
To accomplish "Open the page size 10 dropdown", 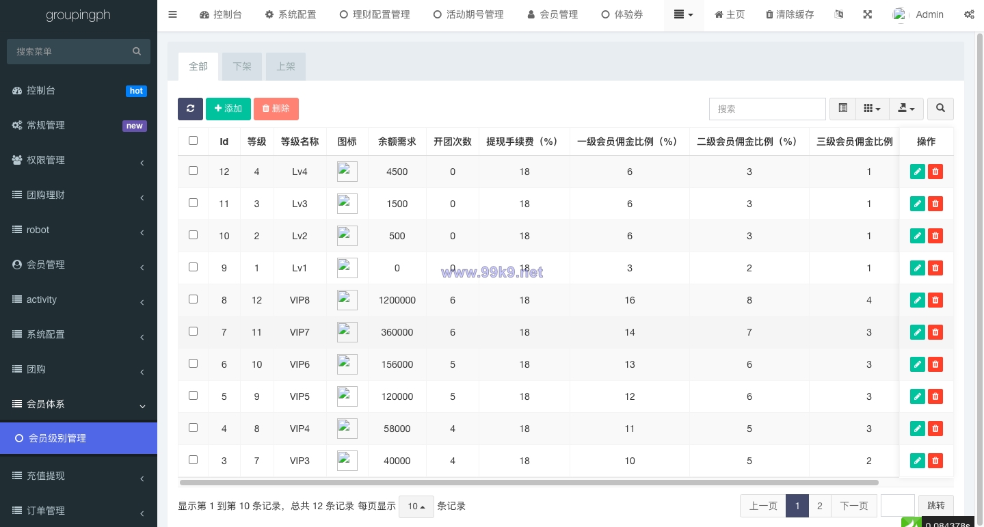I will (416, 506).
